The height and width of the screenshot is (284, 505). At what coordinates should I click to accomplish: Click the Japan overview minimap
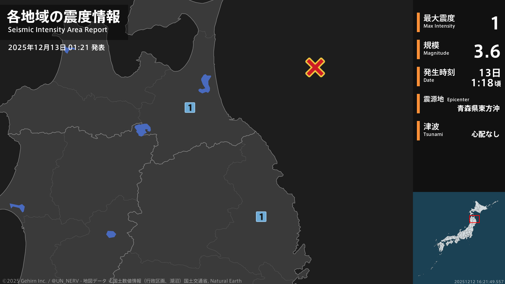(459, 238)
